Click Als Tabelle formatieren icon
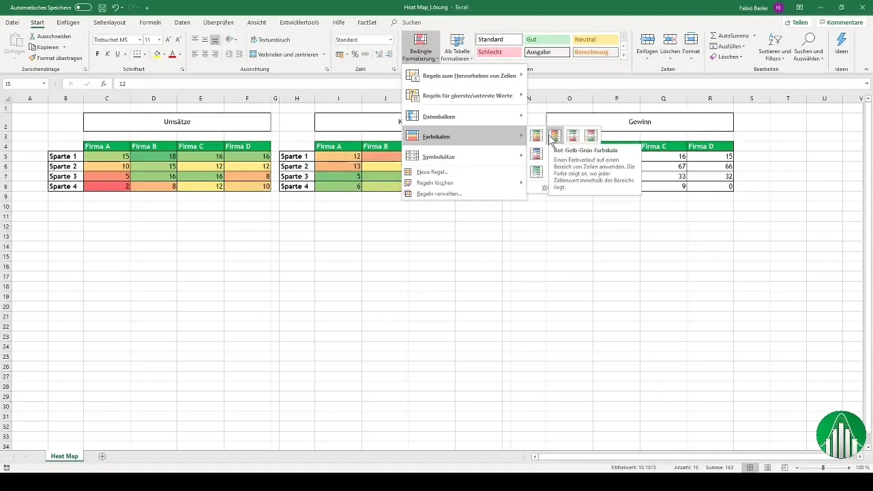The image size is (873, 491). coord(457,40)
